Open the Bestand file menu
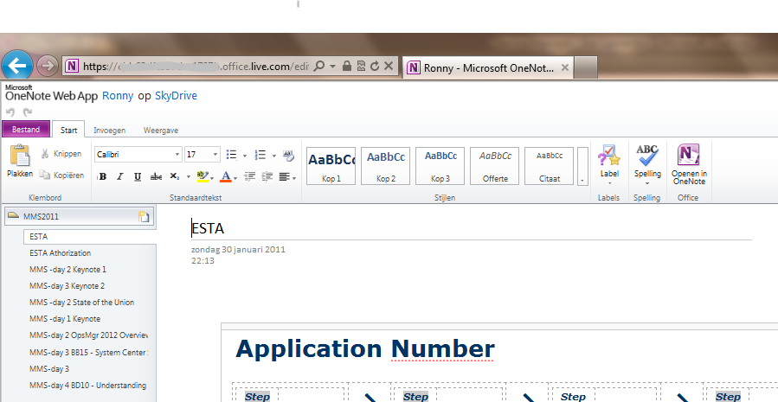 pyautogui.click(x=25, y=130)
